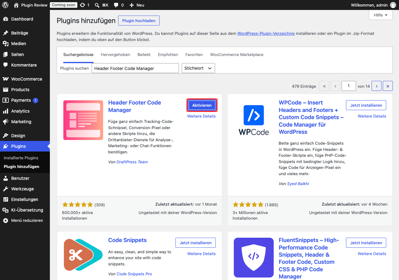This screenshot has width=399, height=280.
Task: Open the plus Neu menu
Action: pos(137,5)
